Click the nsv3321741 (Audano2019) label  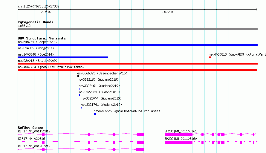(x=101, y=105)
